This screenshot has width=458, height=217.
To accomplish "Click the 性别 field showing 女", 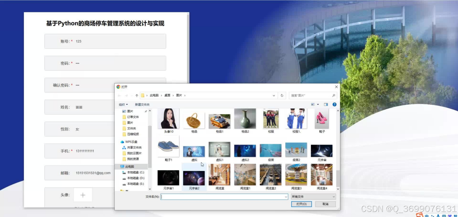I will [x=80, y=129].
